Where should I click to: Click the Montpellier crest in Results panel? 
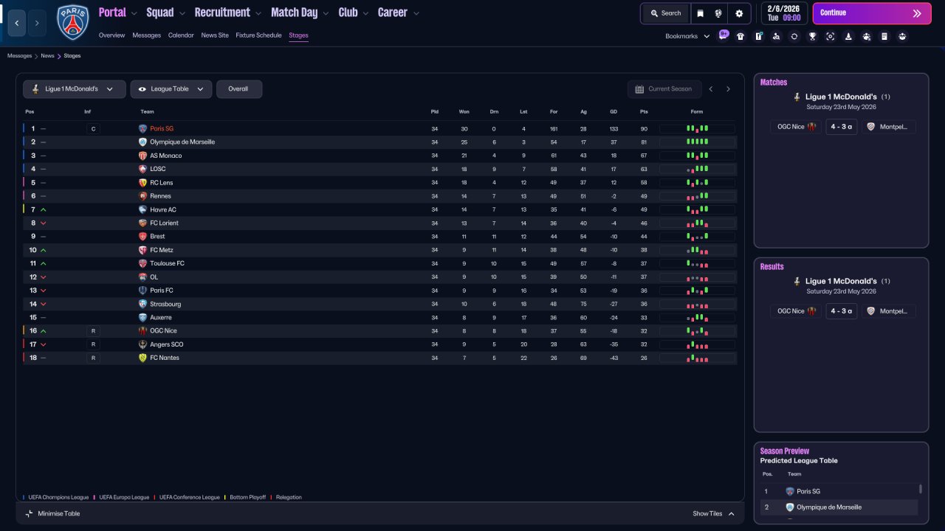point(871,311)
